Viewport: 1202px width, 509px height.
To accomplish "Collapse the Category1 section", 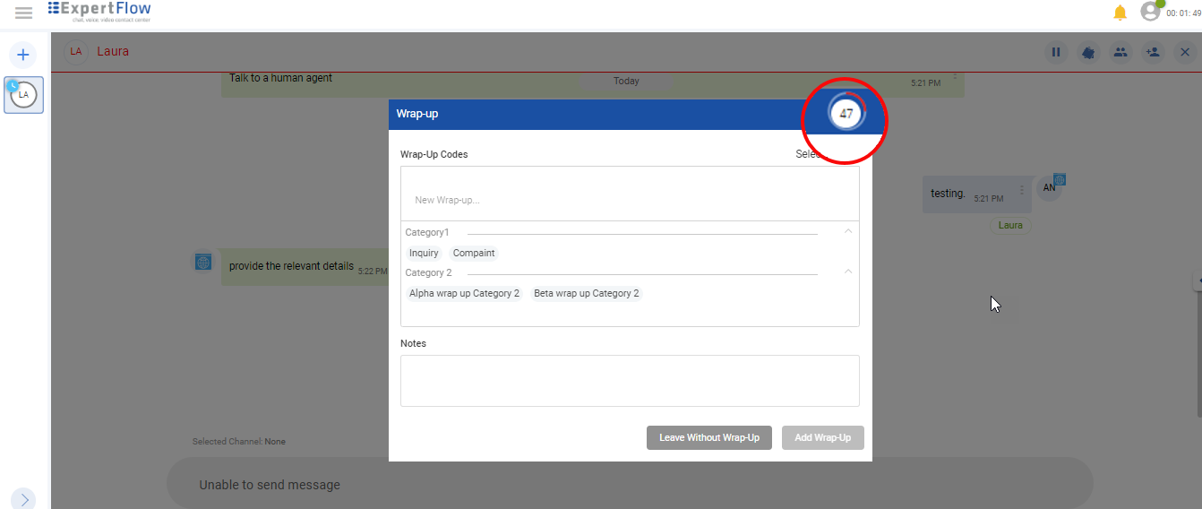I will tap(848, 231).
